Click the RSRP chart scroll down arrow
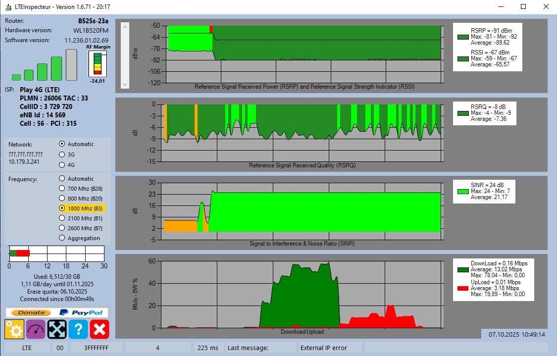Viewport: 557px width, 356px height. point(125,85)
